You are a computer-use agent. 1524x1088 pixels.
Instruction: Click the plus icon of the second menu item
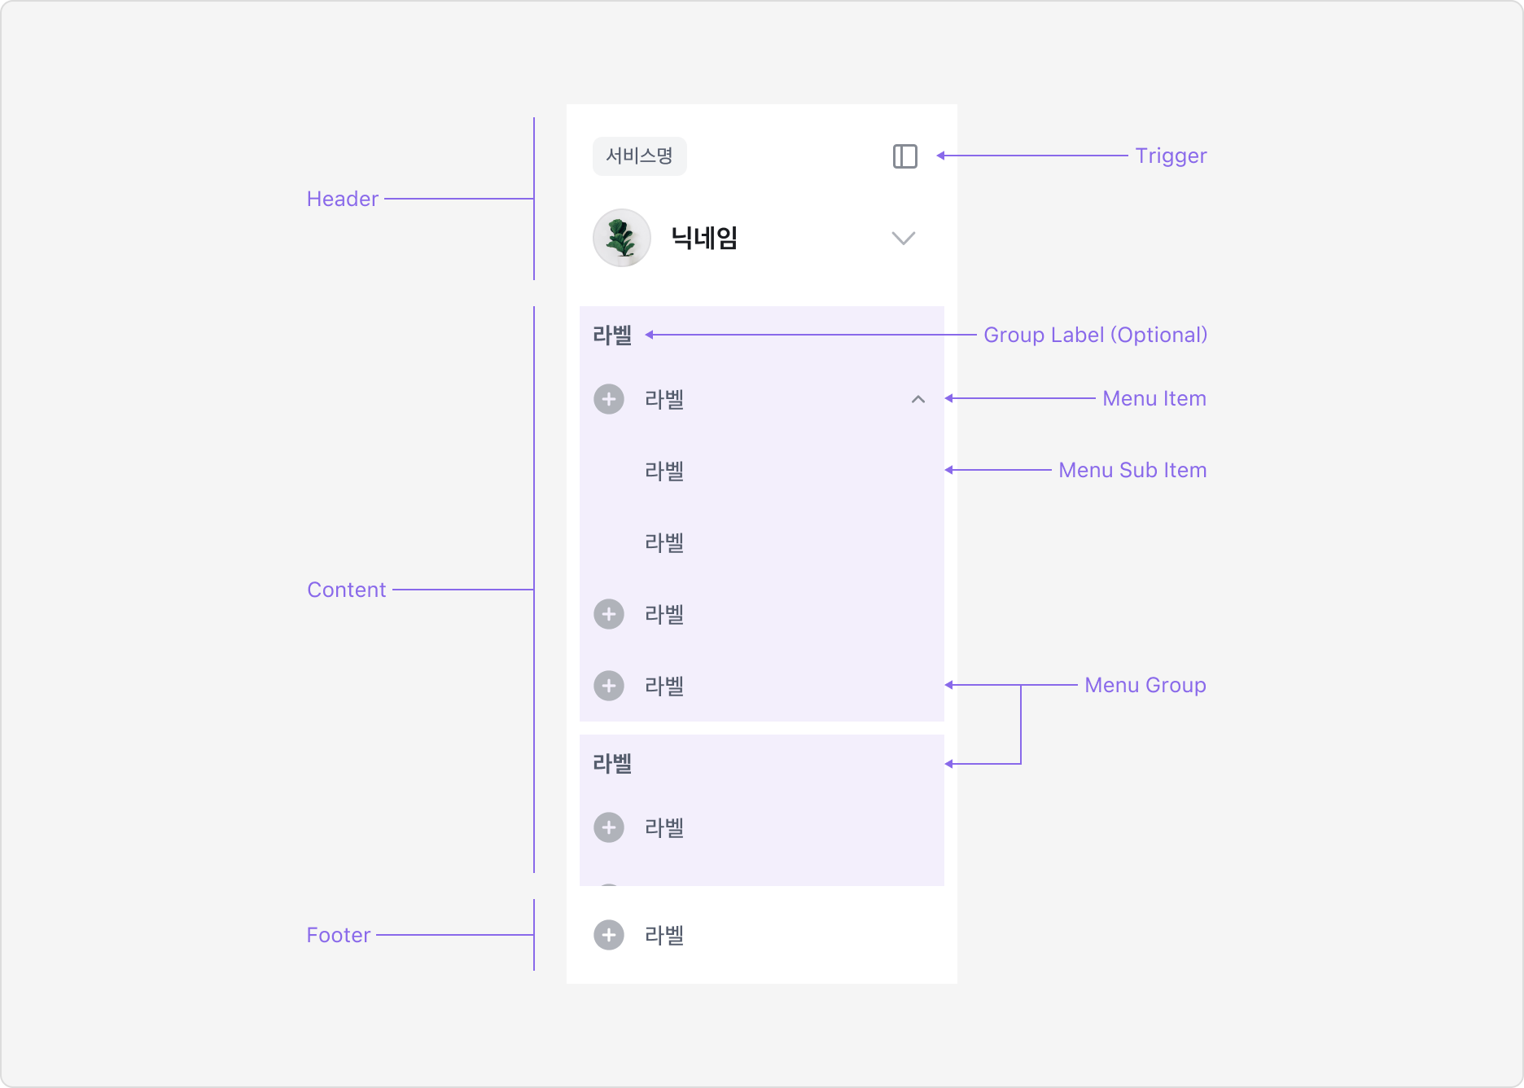(x=609, y=614)
